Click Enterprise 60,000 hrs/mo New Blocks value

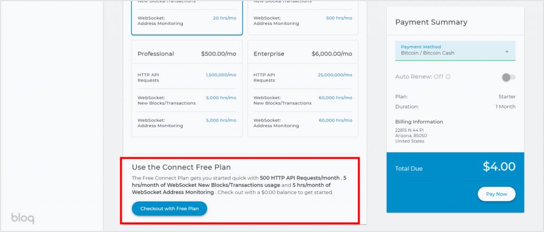click(336, 98)
